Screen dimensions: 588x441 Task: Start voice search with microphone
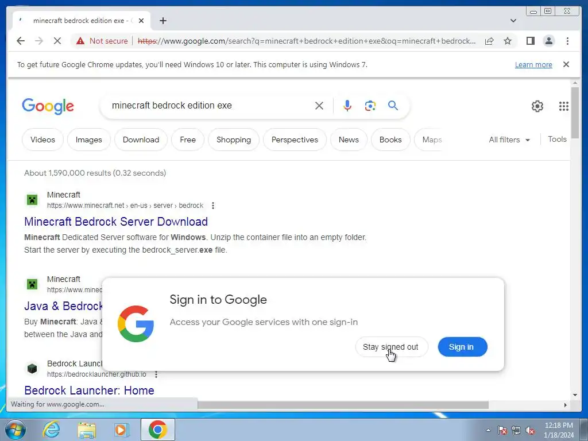pos(347,106)
